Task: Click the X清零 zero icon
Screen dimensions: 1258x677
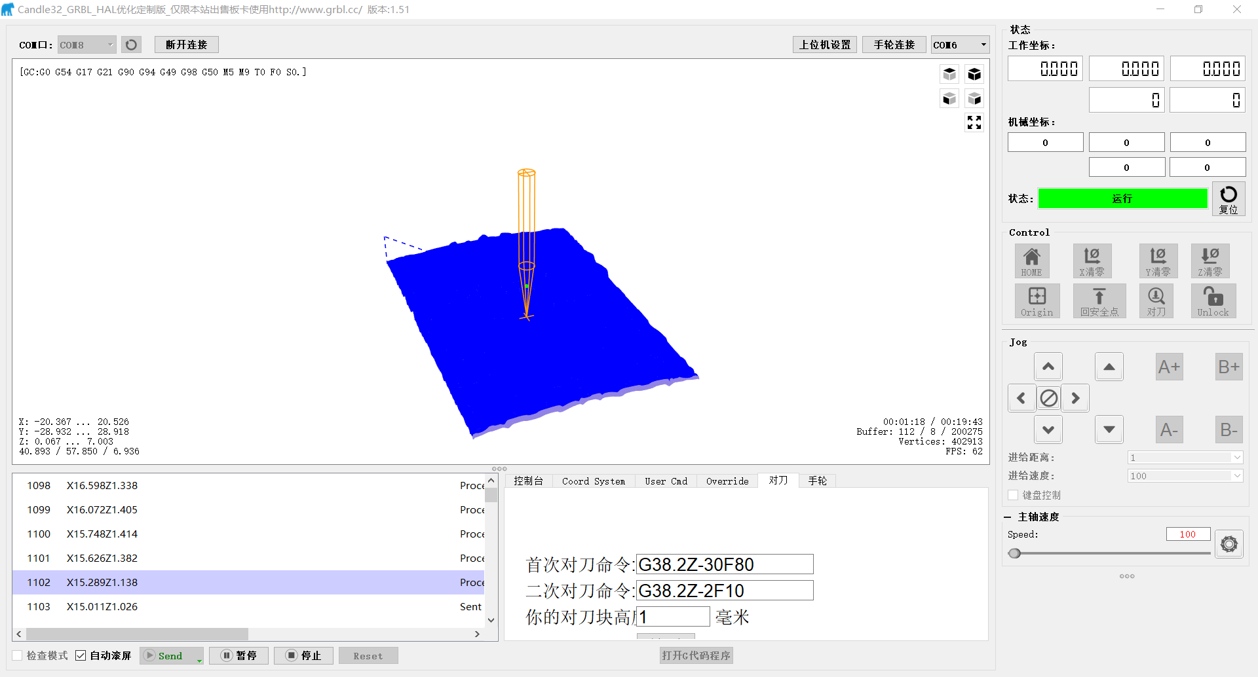Action: [x=1092, y=261]
